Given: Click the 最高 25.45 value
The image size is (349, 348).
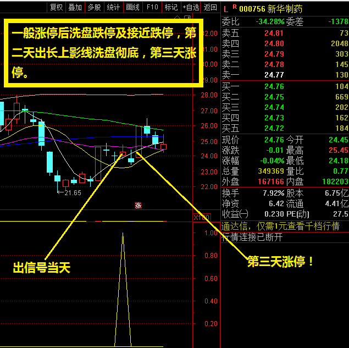Looking at the screenshot, I should point(339,150).
